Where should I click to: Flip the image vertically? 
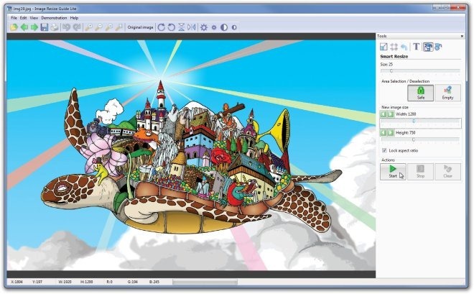(182, 27)
